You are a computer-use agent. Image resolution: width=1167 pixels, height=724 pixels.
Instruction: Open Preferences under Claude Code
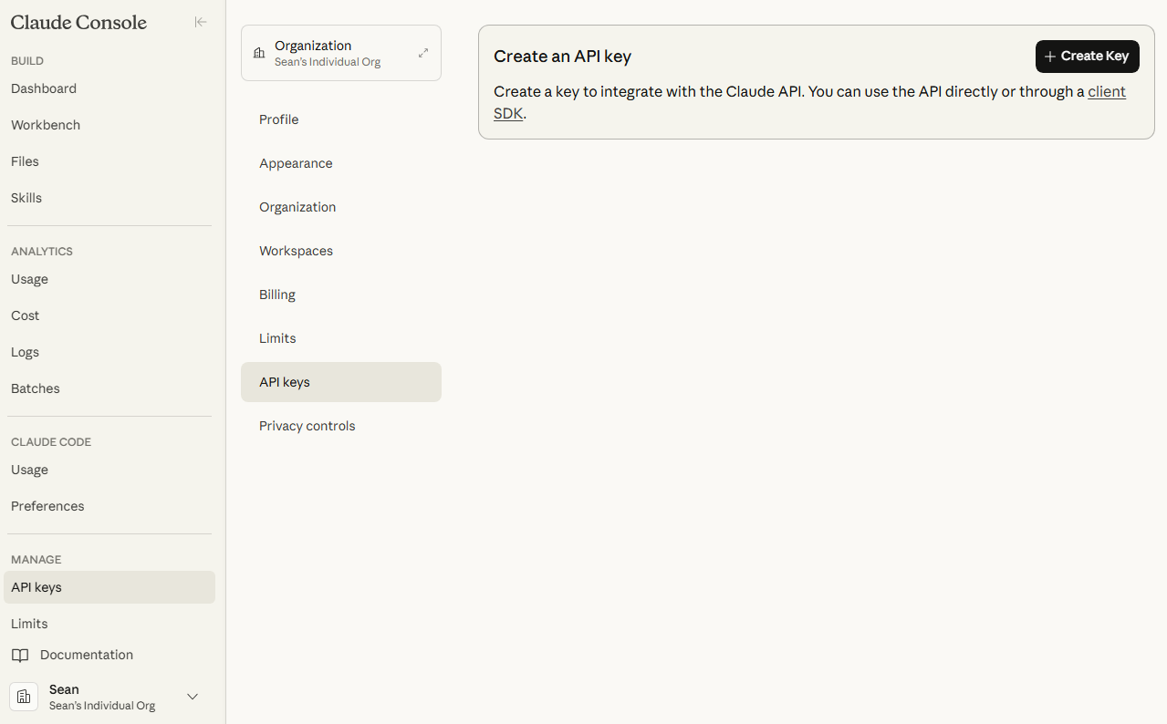coord(47,506)
